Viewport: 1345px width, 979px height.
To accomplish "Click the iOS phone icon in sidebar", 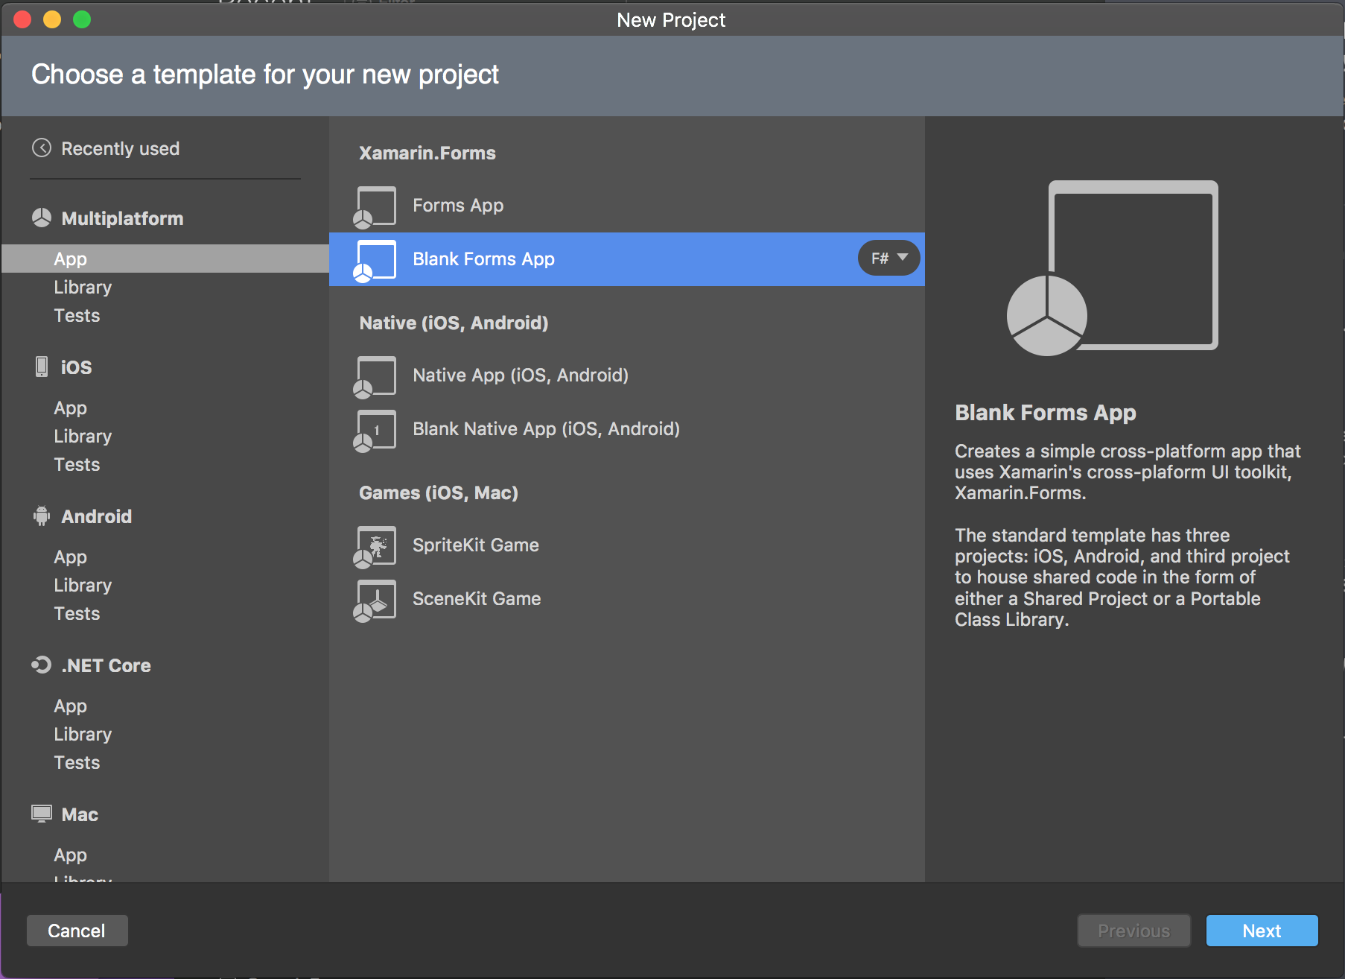I will [42, 367].
